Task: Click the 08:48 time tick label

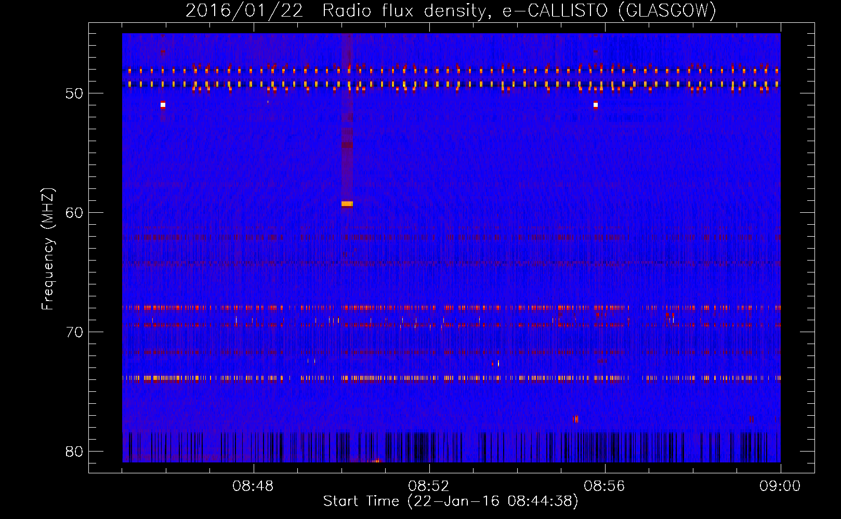Action: (253, 486)
